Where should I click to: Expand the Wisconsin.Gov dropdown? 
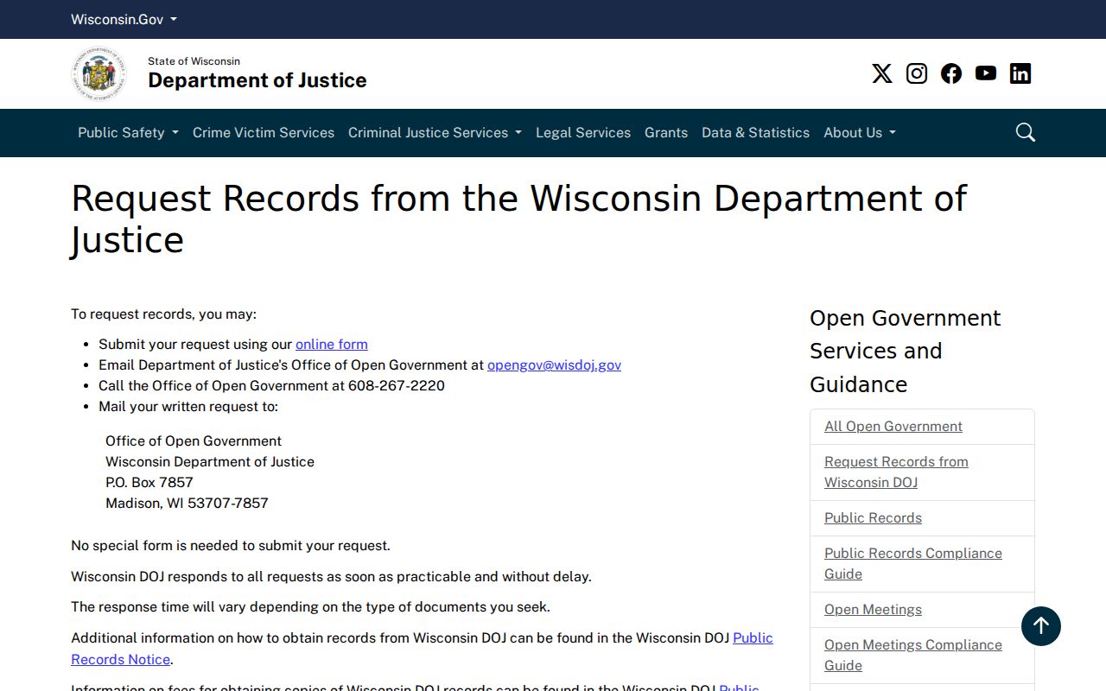tap(124, 19)
